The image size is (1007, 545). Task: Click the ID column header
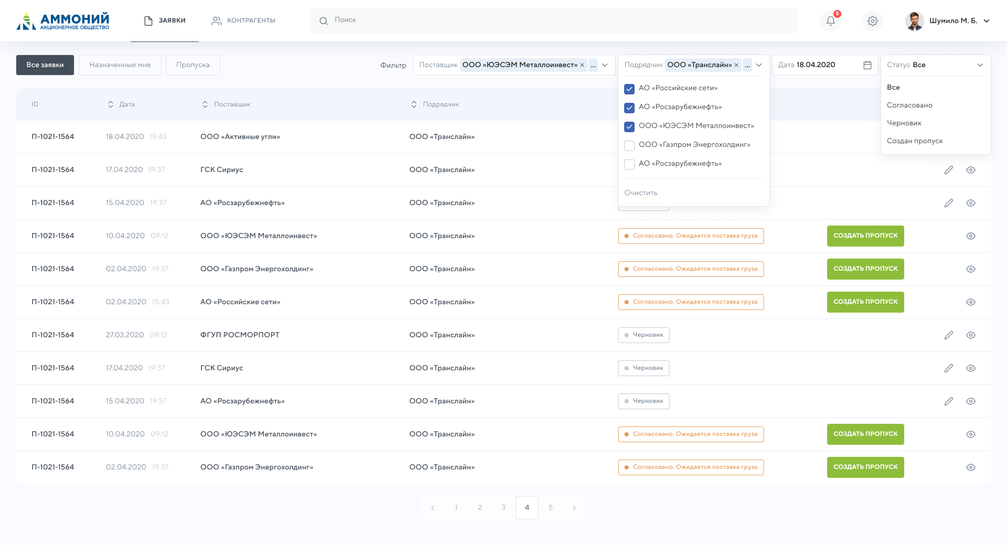(x=35, y=104)
